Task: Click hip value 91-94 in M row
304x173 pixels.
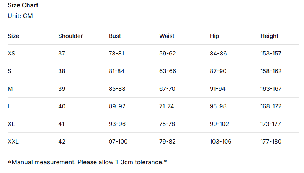Action: click(218, 89)
